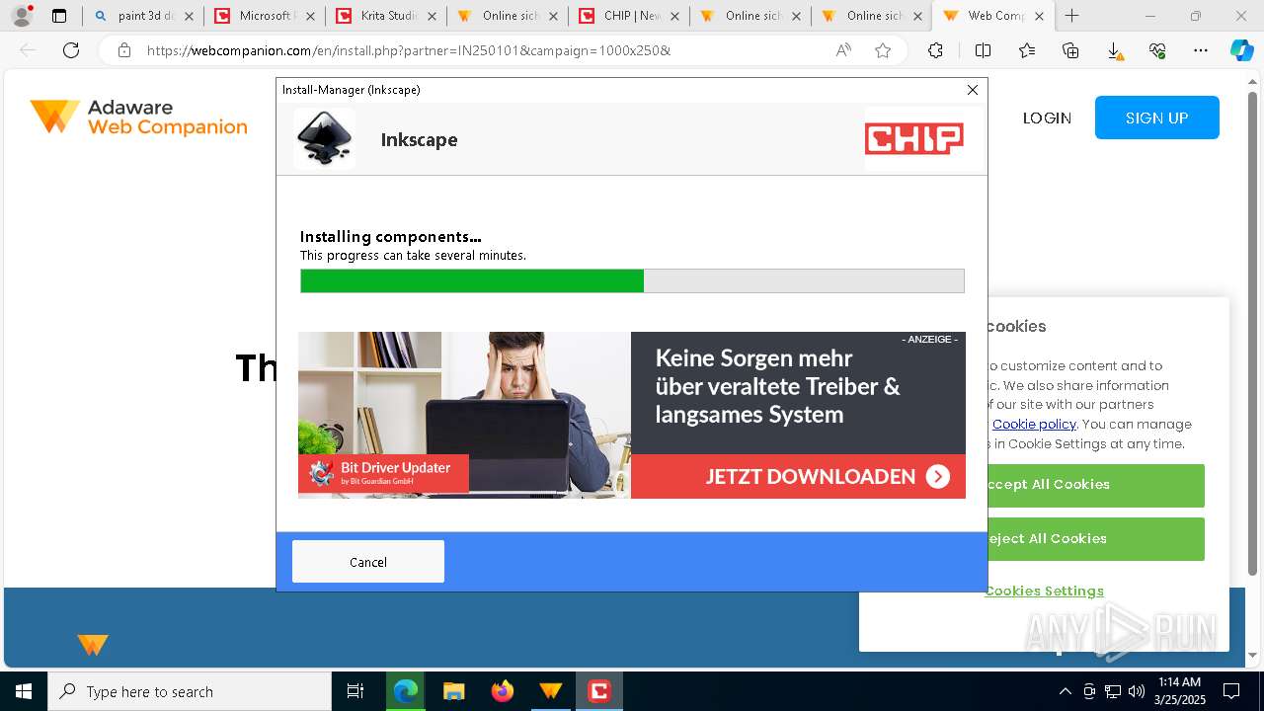Open a new browser tab
The height and width of the screenshot is (711, 1264).
pyautogui.click(x=1071, y=16)
